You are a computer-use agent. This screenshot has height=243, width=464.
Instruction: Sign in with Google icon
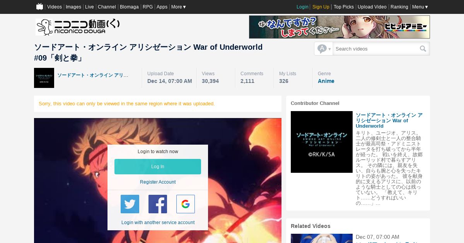tap(186, 204)
